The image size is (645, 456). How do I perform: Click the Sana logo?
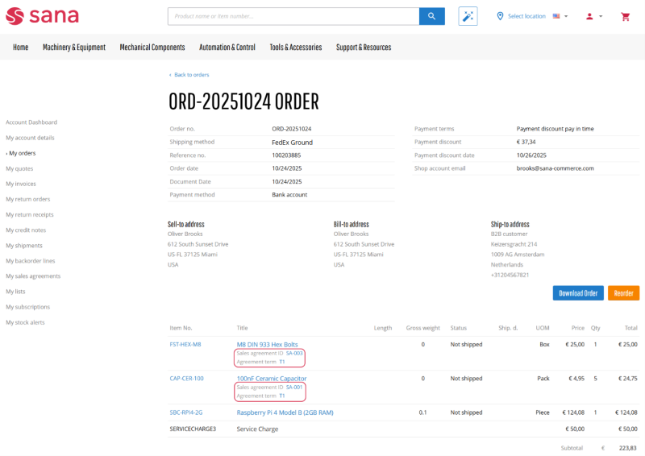[42, 16]
